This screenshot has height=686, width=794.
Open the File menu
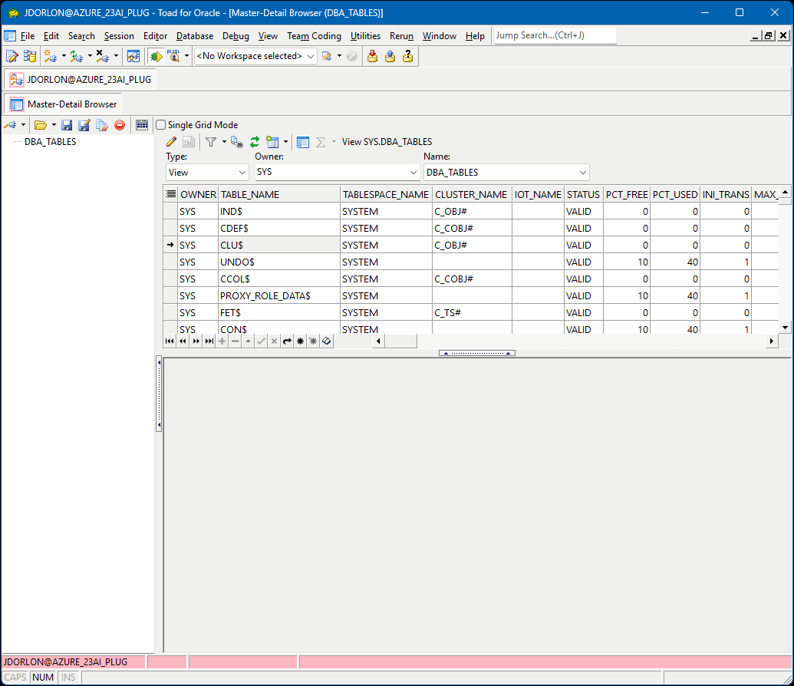coord(28,36)
